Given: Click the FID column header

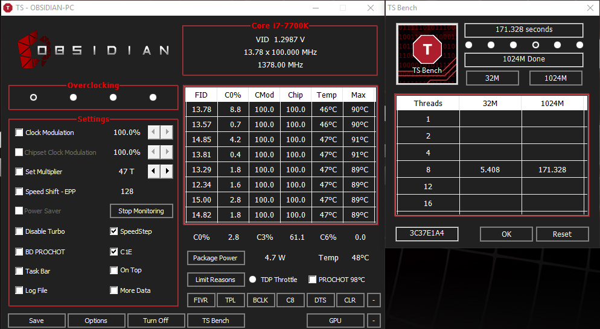Looking at the screenshot, I should 201,95.
